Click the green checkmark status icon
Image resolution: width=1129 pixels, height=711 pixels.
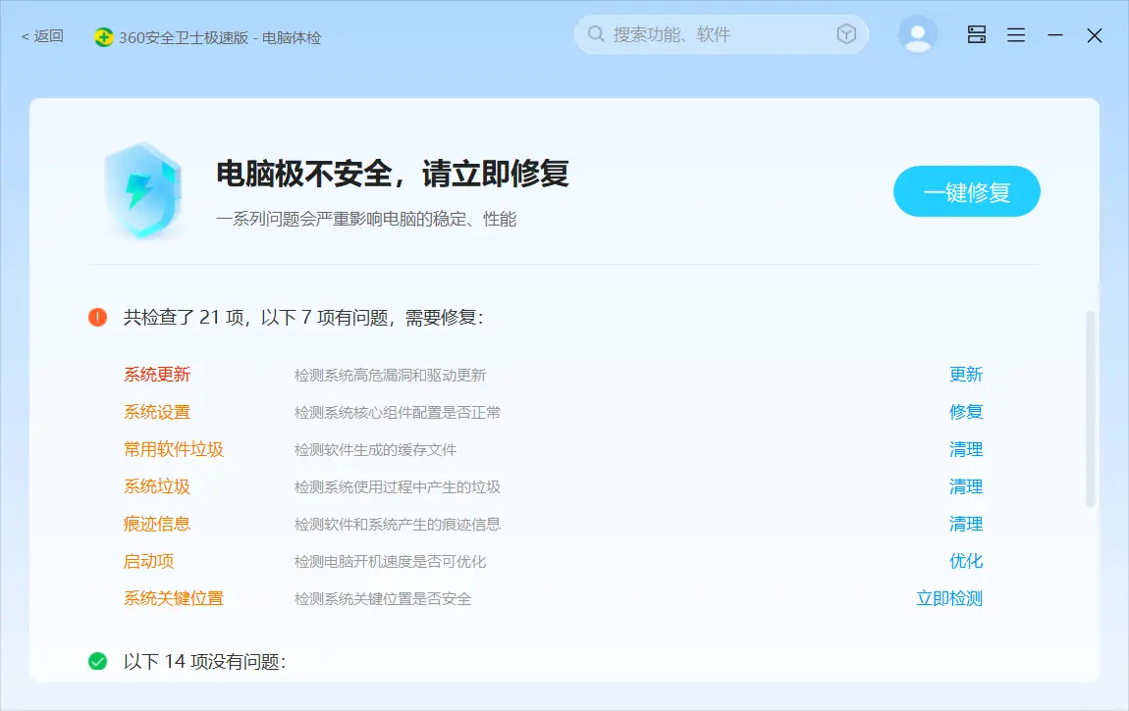(98, 661)
